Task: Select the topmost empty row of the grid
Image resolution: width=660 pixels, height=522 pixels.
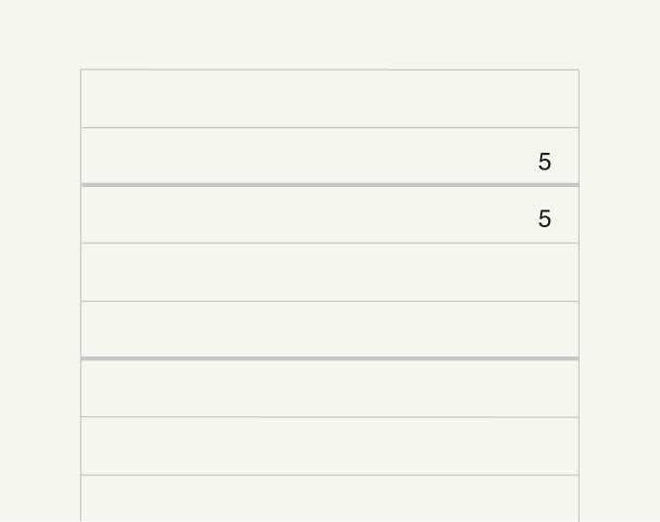Action: [x=330, y=98]
